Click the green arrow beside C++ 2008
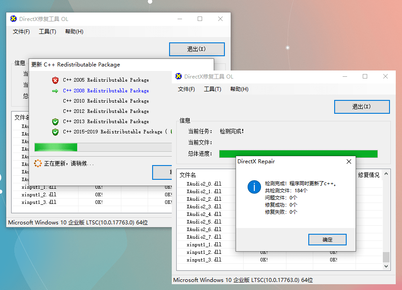This screenshot has width=402, height=290. click(55, 91)
